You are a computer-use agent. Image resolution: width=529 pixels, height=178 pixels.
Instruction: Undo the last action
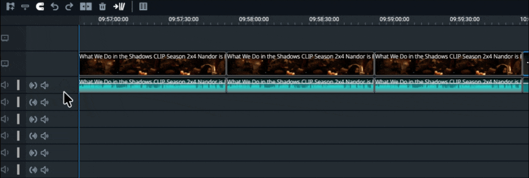click(x=55, y=7)
